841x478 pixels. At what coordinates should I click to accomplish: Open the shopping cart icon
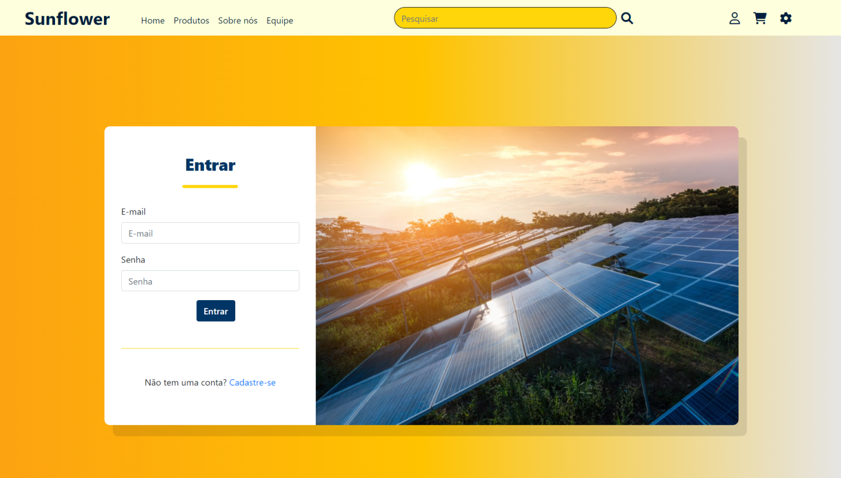760,18
